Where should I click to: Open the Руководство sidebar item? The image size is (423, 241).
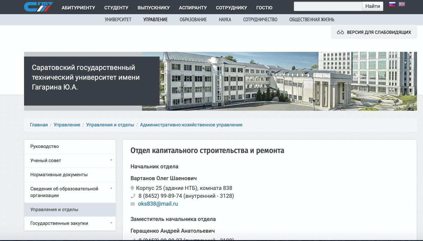(x=70, y=146)
